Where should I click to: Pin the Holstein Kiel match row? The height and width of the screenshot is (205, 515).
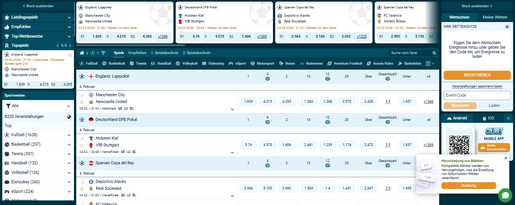click(x=82, y=138)
